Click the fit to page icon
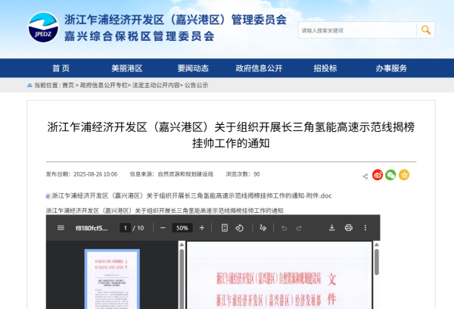 (225, 228)
